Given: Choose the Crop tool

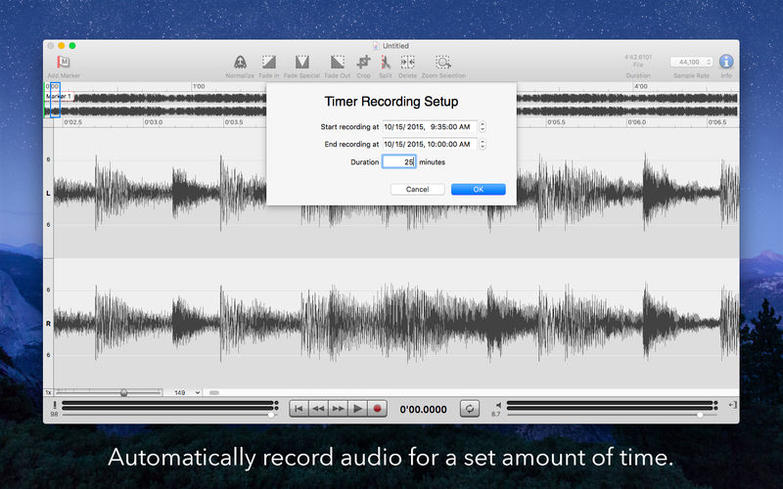Looking at the screenshot, I should click(363, 62).
